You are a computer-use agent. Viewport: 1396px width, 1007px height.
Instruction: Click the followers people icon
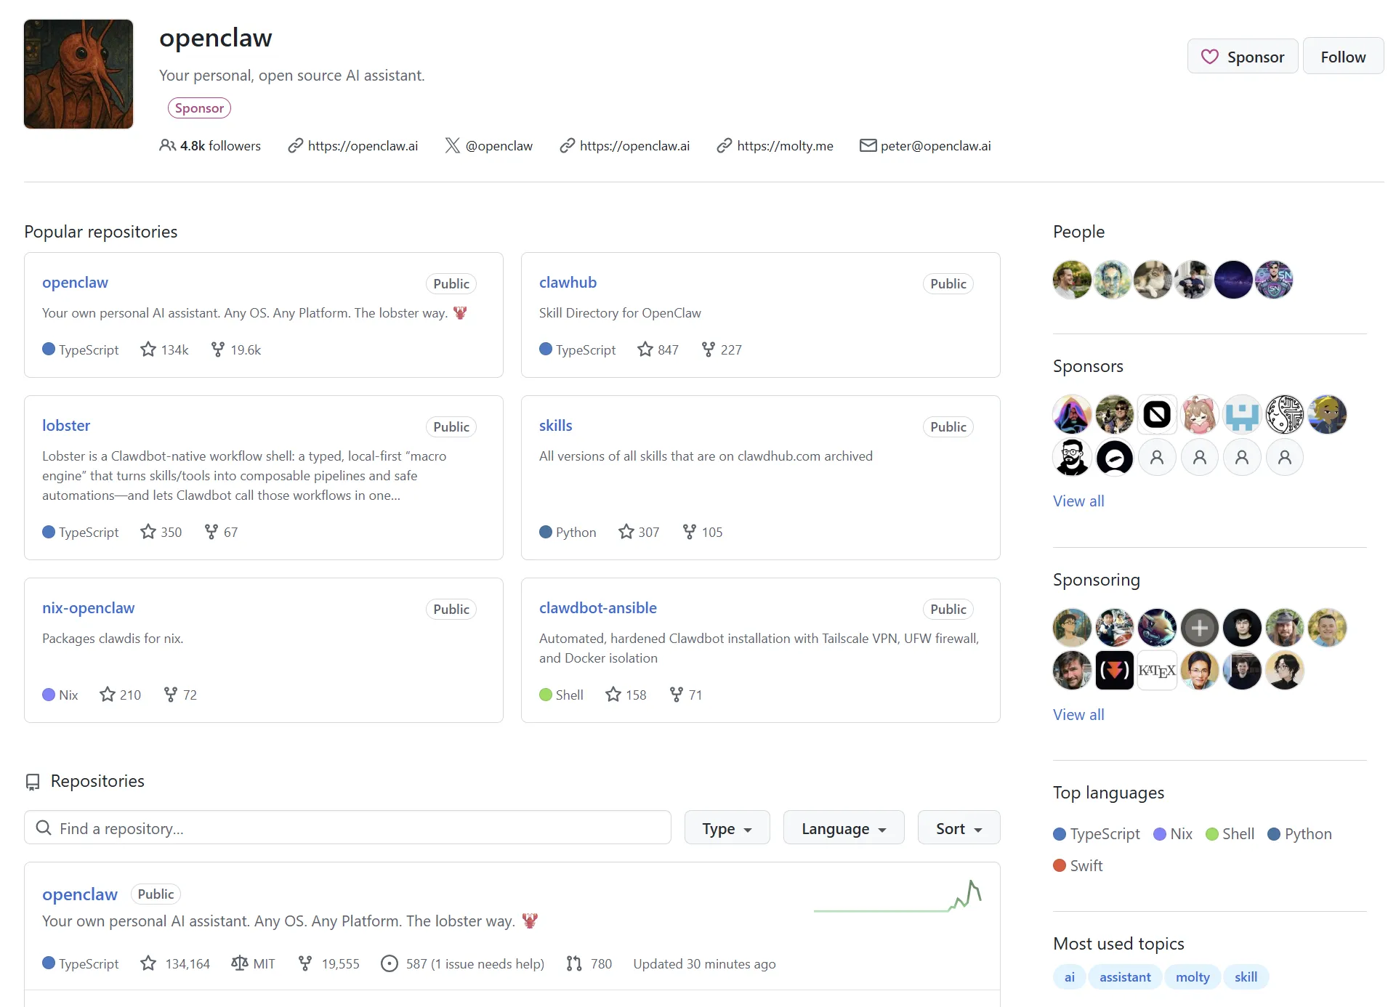(167, 145)
